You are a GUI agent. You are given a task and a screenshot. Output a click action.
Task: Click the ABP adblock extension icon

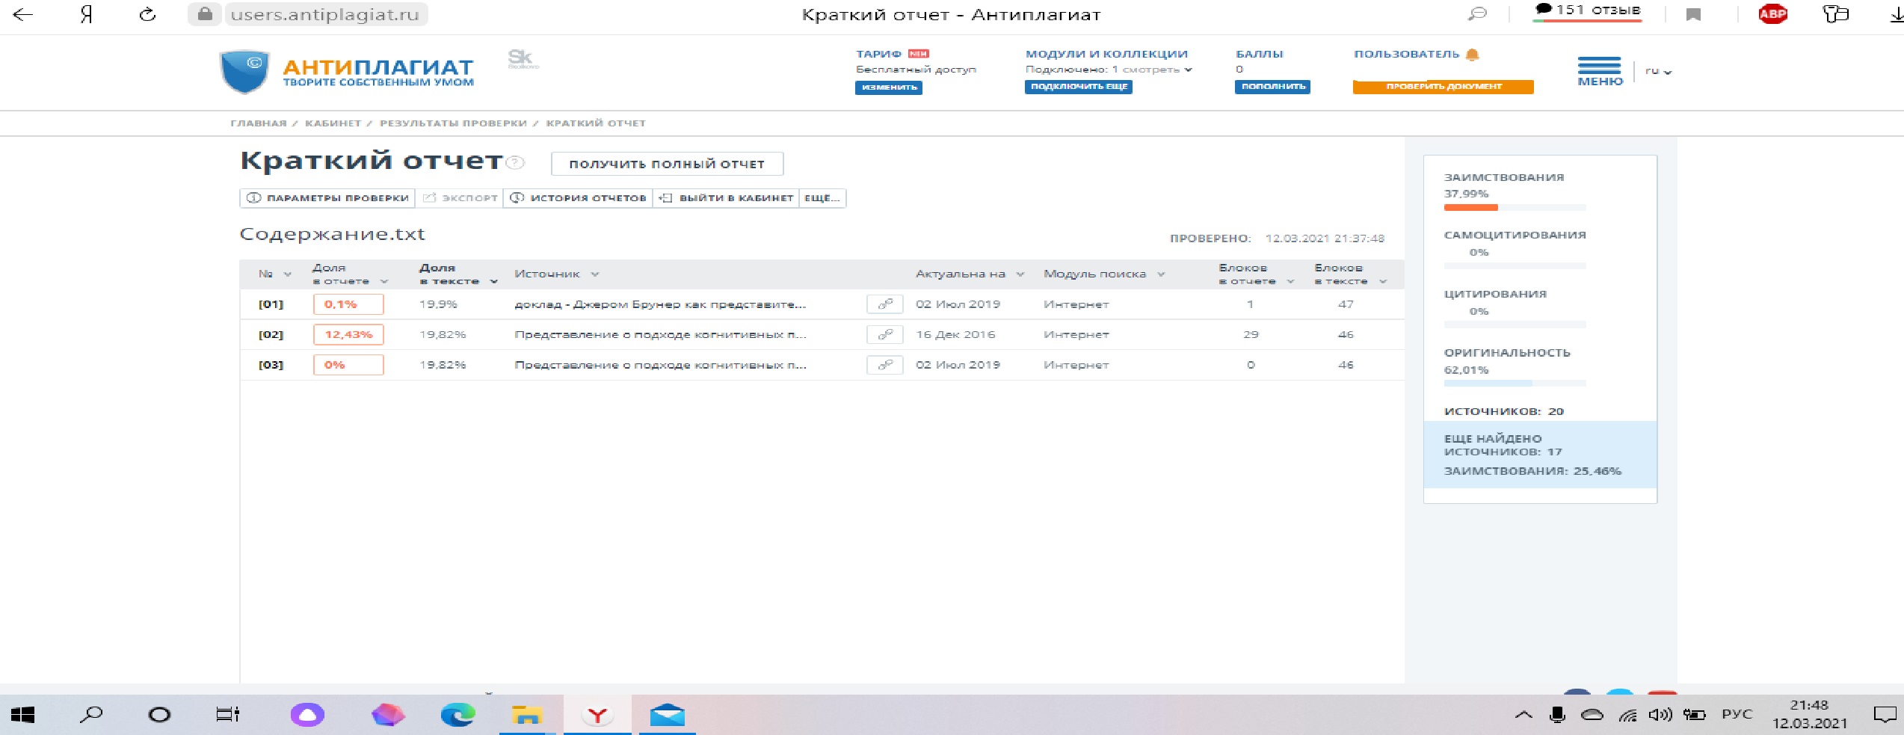click(x=1772, y=14)
